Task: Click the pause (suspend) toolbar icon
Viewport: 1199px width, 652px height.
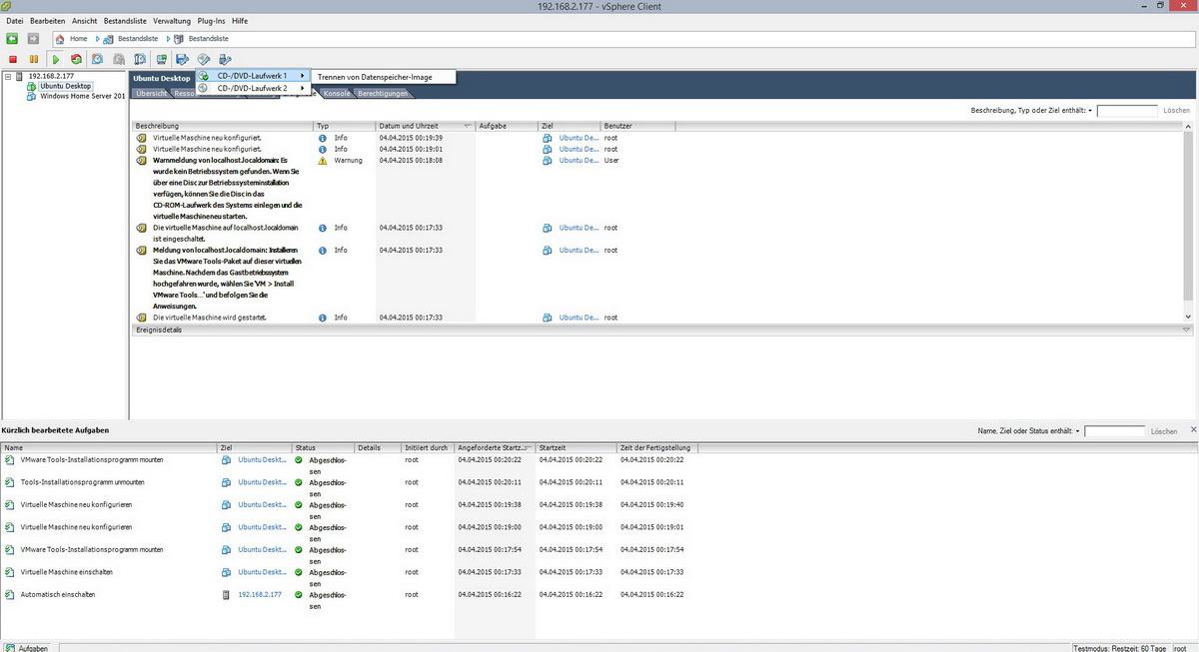Action: click(x=34, y=59)
